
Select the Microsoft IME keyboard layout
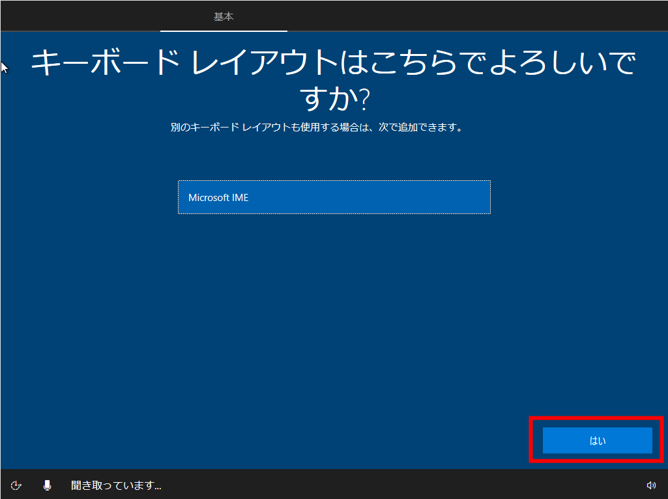tap(334, 197)
